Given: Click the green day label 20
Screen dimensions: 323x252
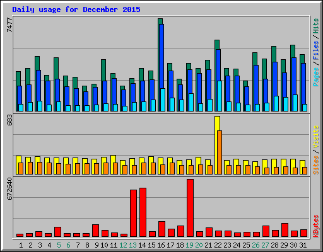Looking at the screenshot, I should tap(199, 245).
